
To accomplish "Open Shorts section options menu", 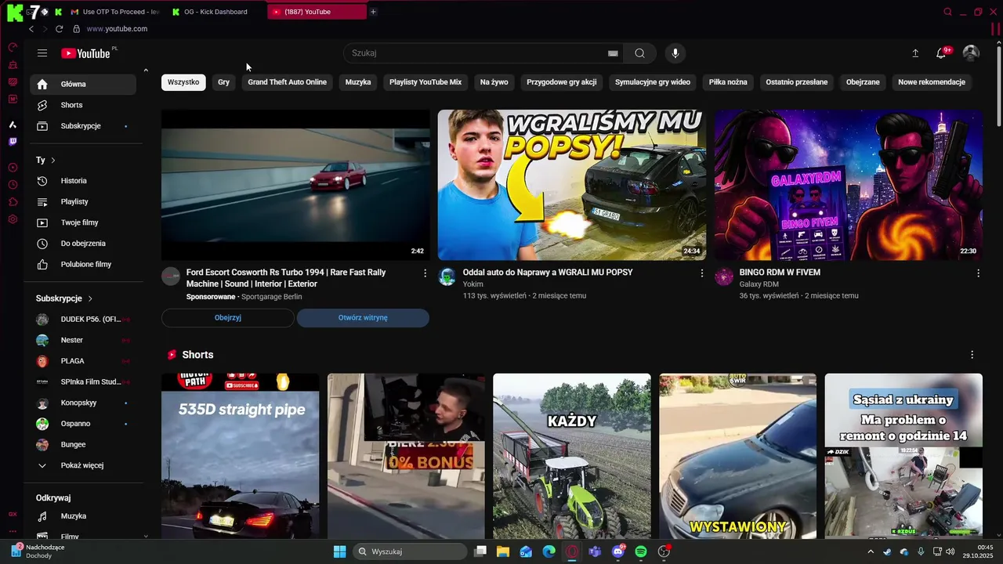I will pyautogui.click(x=972, y=355).
